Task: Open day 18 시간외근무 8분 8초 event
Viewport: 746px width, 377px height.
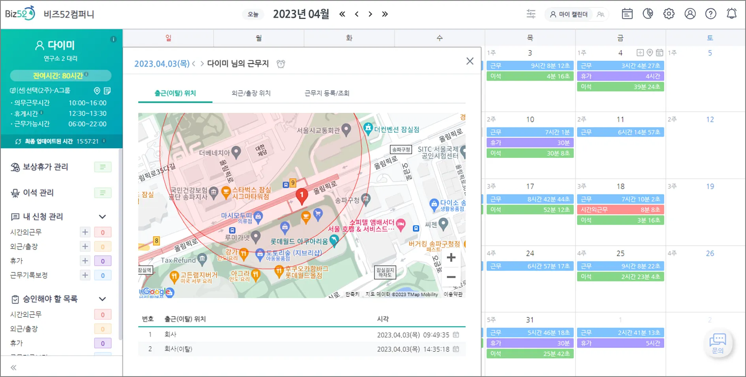Action: (x=620, y=210)
